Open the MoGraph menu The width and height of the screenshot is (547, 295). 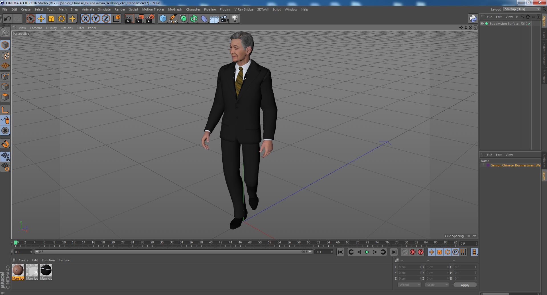tap(175, 9)
